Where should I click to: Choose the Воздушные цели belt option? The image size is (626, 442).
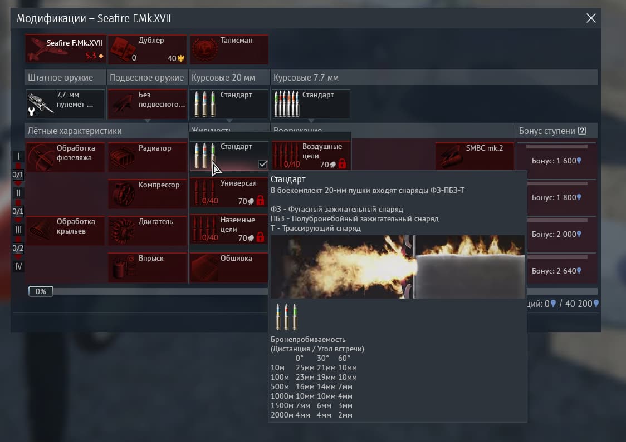tap(311, 156)
